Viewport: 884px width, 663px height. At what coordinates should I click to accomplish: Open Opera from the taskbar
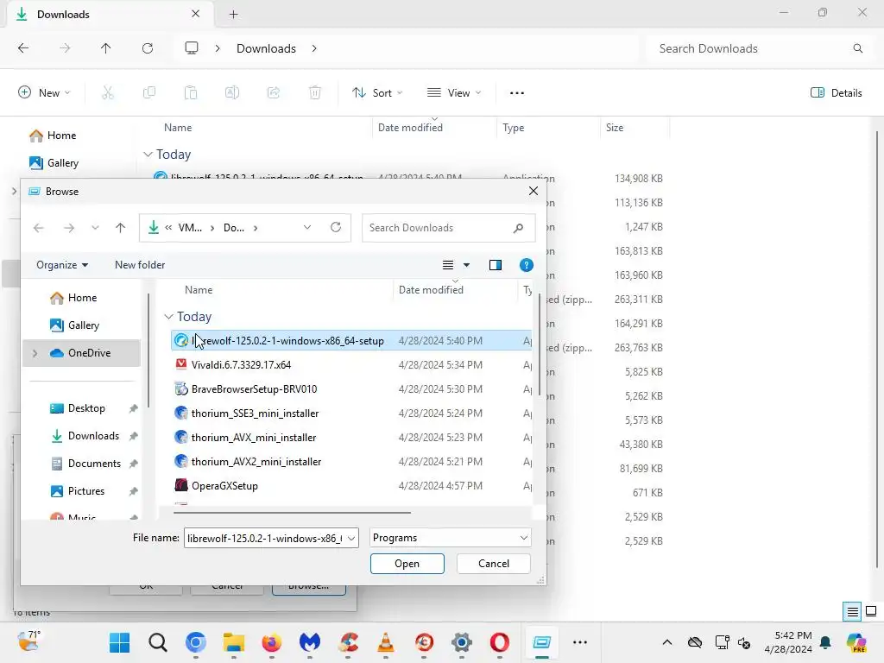[x=500, y=642]
